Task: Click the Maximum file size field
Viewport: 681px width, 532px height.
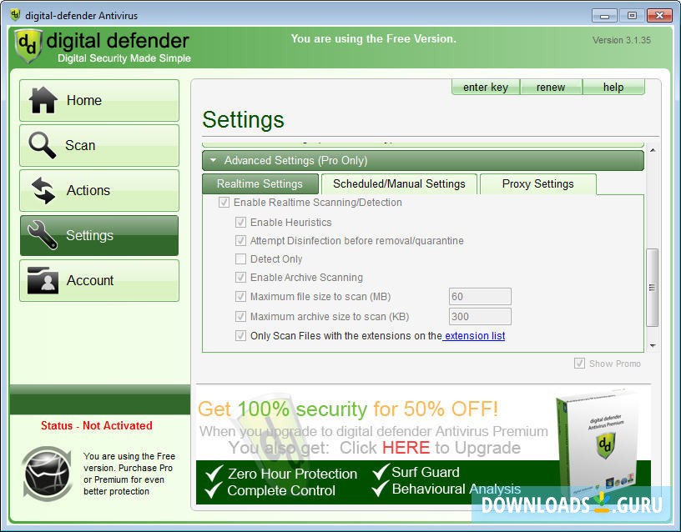Action: 480,296
